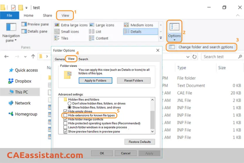Toggle the Details pane
Viewport: 244px width, 163px height.
[x=34, y=31]
